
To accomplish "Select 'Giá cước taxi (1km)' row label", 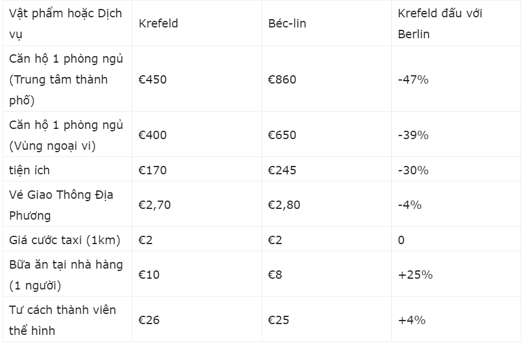I will coord(65,240).
